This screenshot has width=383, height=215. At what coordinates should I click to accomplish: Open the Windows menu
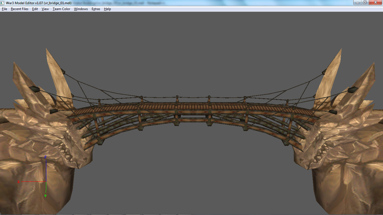coord(81,9)
